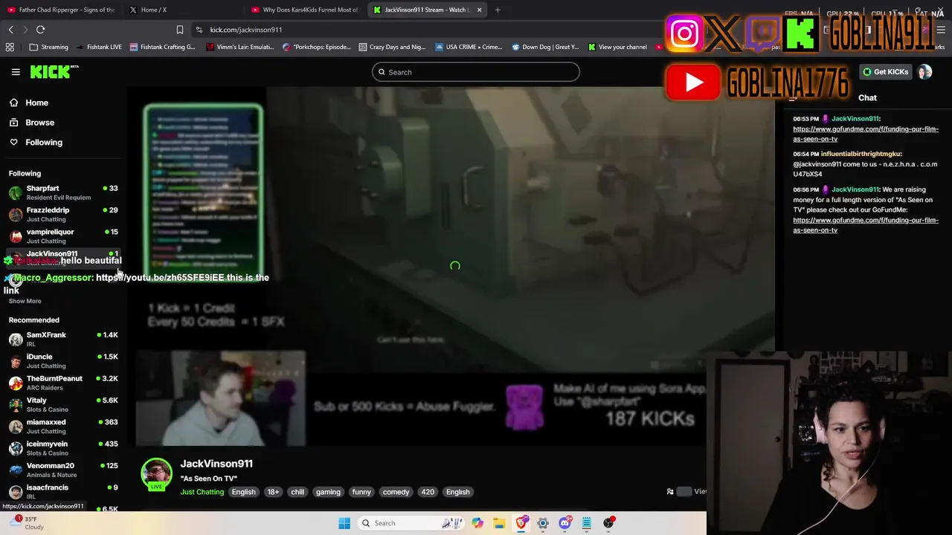Open SamXFrank recommended channel
This screenshot has height=535, width=952.
click(x=63, y=339)
